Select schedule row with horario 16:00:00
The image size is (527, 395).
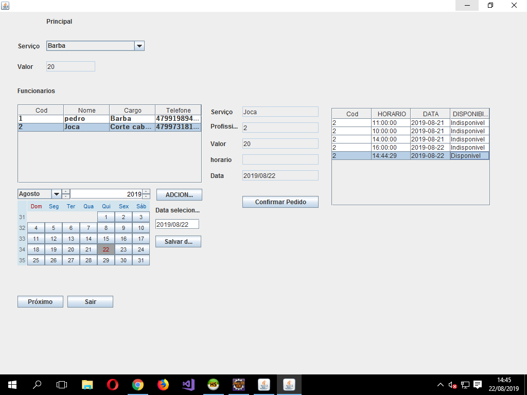point(410,148)
